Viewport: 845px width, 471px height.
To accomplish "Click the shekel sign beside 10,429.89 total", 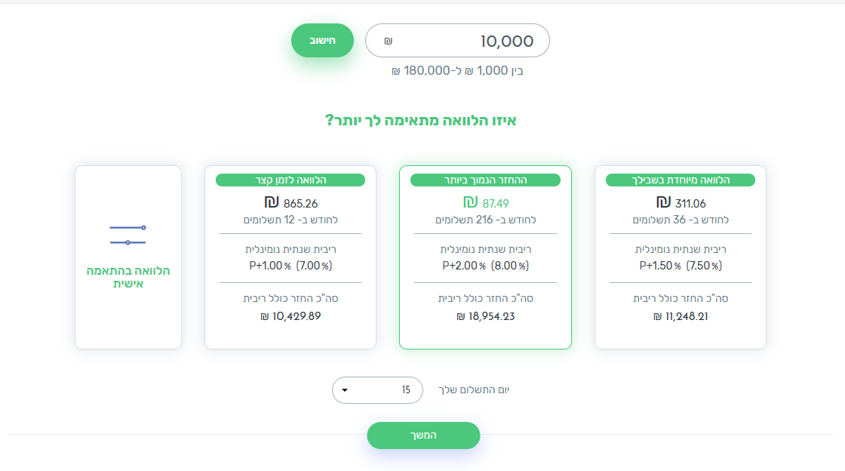I will click(x=265, y=317).
